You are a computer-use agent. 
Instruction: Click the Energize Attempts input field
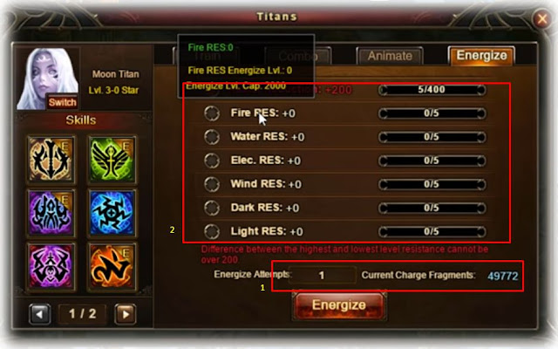coord(323,276)
